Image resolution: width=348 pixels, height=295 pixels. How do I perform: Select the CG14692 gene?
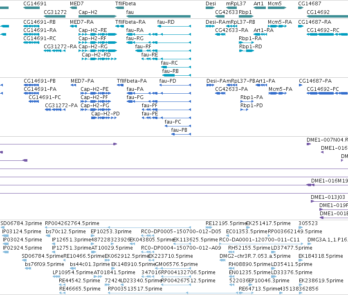coord(328,16)
